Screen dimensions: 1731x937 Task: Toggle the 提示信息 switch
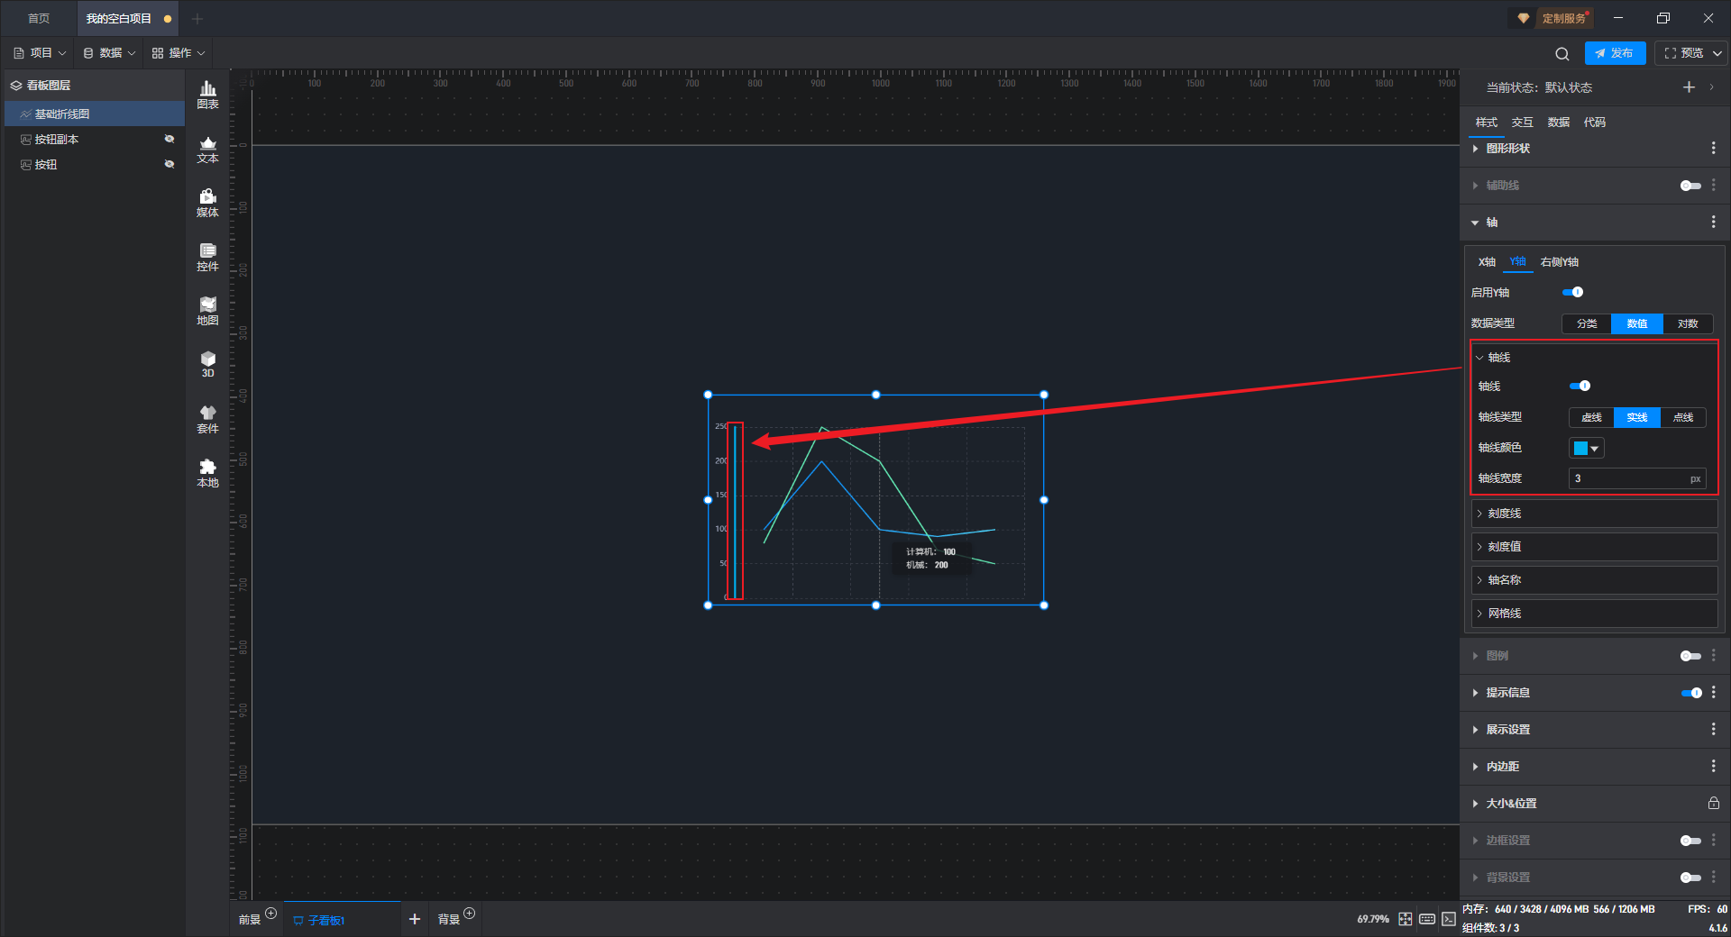click(1691, 693)
